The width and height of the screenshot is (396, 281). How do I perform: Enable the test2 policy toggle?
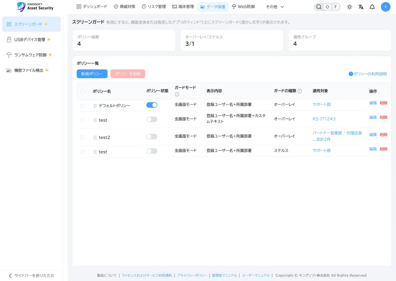click(x=152, y=136)
